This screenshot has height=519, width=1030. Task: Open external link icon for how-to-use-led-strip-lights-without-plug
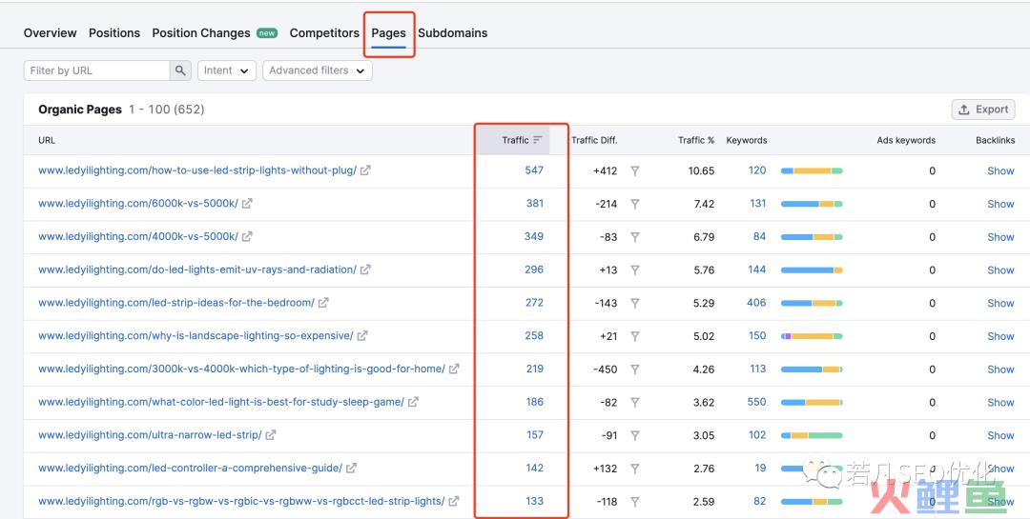point(365,170)
